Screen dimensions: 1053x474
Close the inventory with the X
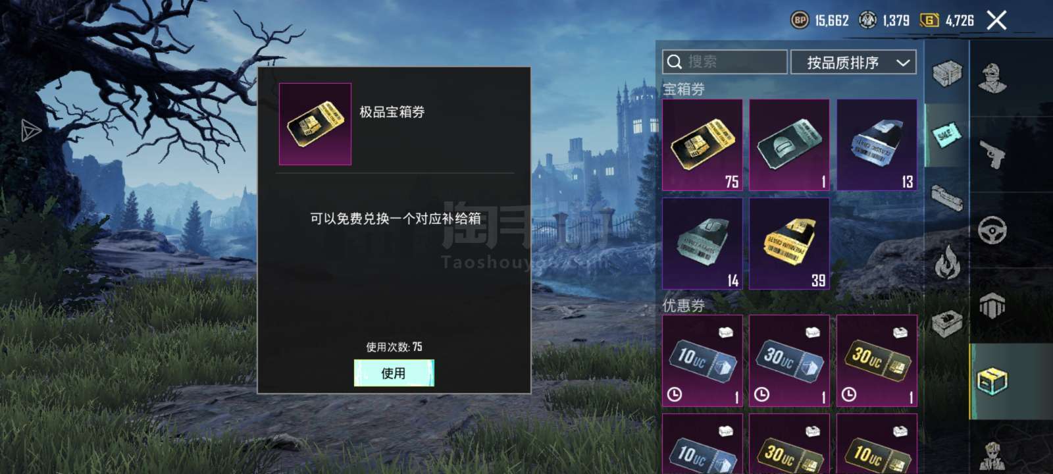point(996,20)
